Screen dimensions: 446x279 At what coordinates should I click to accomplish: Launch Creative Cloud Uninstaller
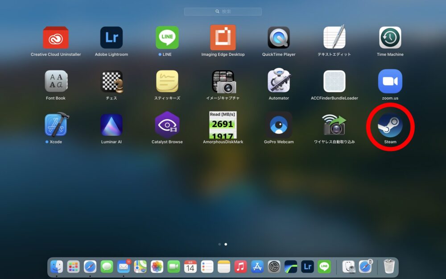click(56, 37)
